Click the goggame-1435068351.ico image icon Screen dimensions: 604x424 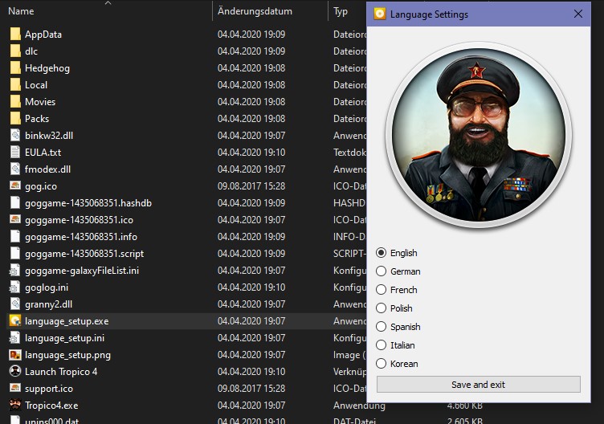pyautogui.click(x=15, y=219)
